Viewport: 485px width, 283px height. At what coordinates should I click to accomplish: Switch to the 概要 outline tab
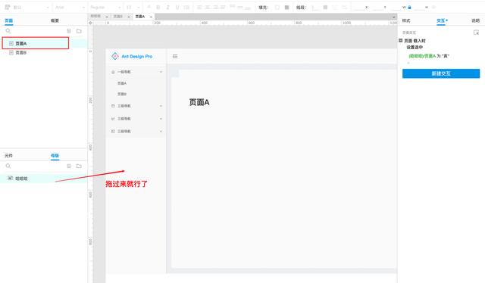point(55,20)
